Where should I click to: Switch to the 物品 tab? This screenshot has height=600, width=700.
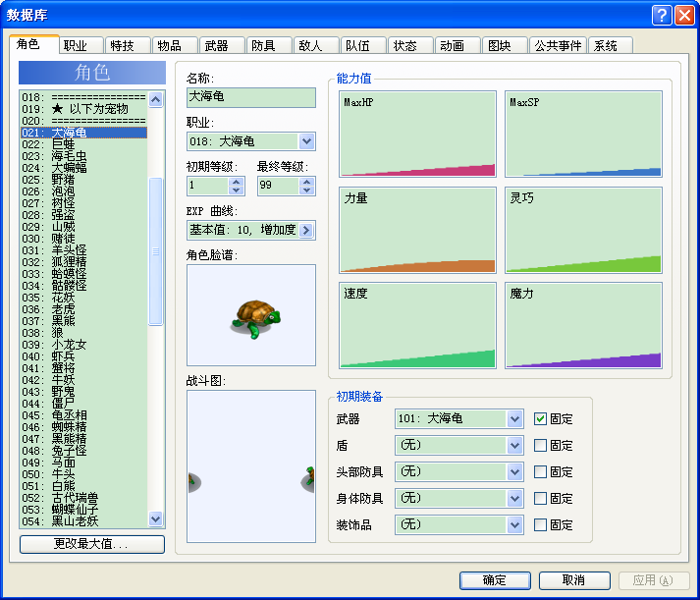[175, 45]
